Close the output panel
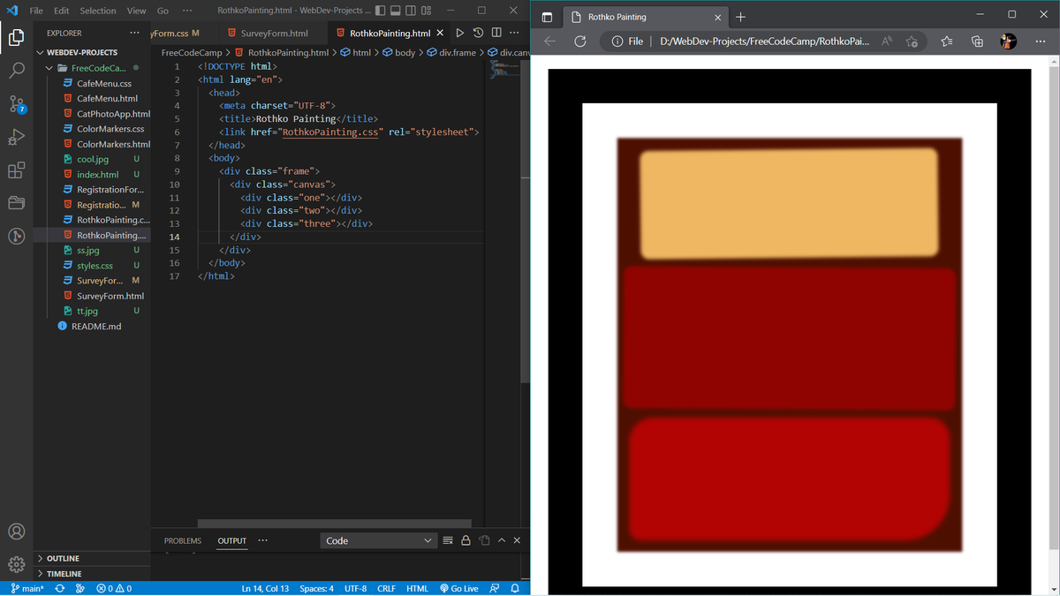Viewport: 1060px width, 596px height. click(517, 540)
